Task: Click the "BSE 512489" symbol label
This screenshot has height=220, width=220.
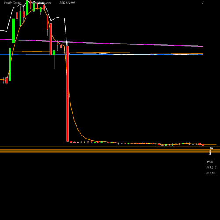Action: click(x=67, y=3)
